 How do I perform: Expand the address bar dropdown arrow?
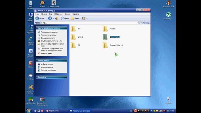[137, 23]
